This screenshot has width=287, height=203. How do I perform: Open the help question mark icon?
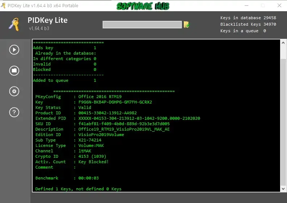14,112
